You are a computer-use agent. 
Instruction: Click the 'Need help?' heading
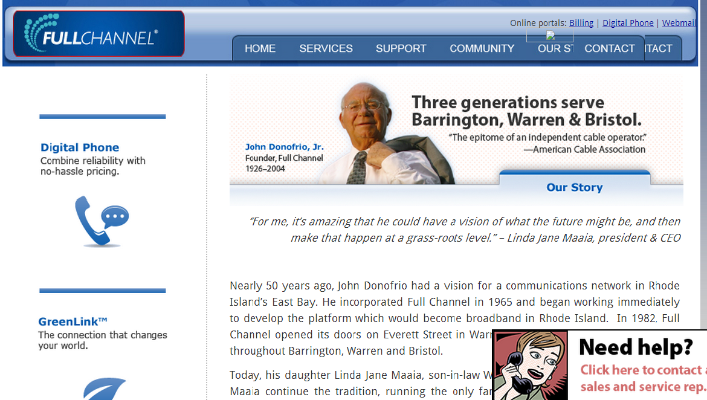(636, 347)
